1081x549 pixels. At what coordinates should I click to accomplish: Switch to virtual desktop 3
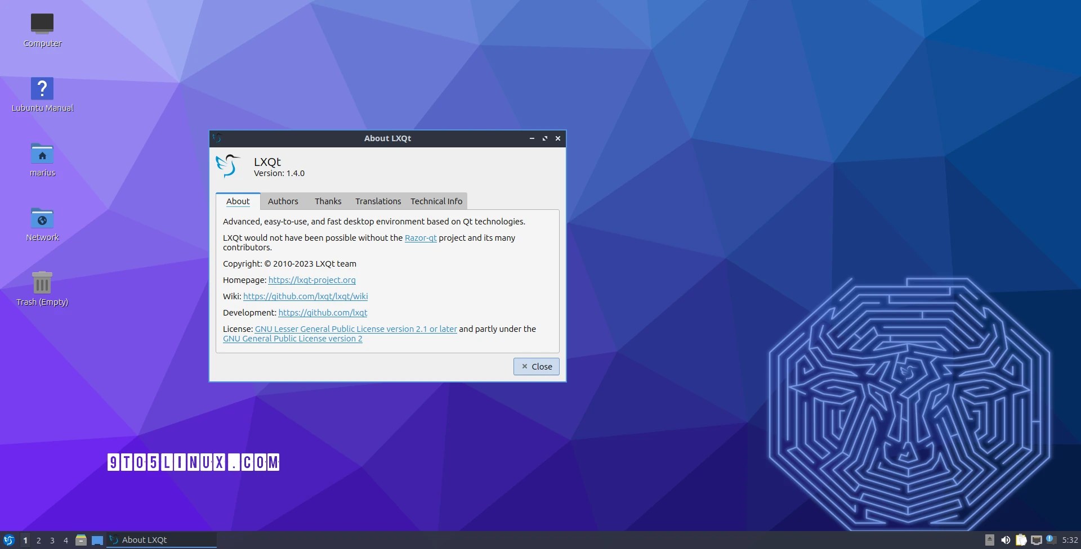pos(52,540)
